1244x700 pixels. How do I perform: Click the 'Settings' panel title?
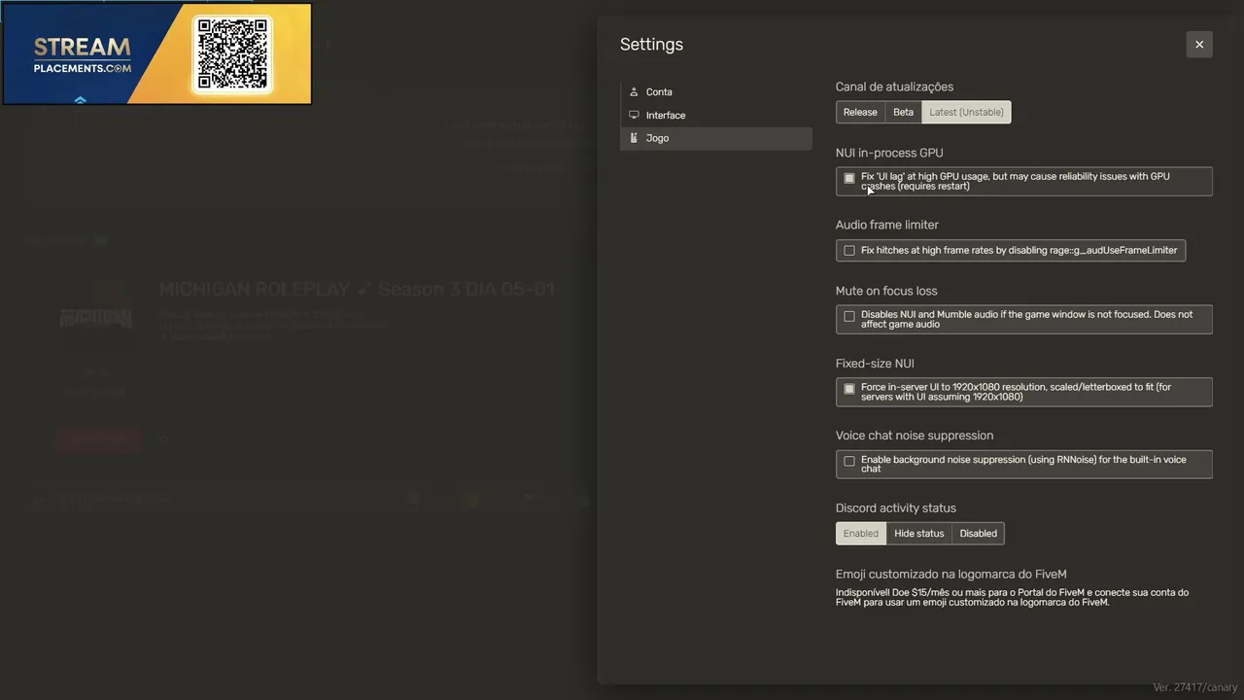point(651,45)
